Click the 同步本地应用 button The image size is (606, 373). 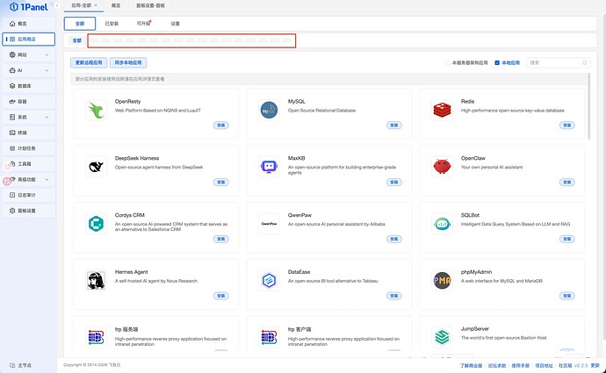coord(128,62)
